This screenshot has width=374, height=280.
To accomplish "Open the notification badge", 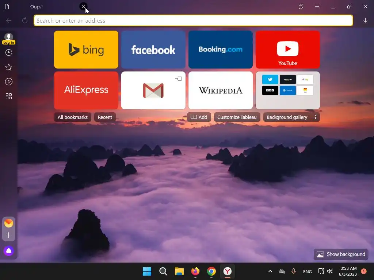I will [364, 271].
